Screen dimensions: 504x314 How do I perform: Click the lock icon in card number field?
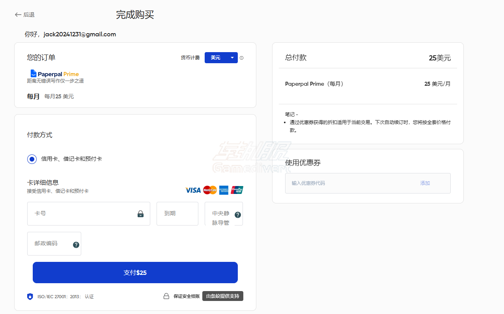(x=140, y=214)
